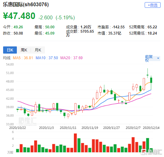Open the 前复权 adjustment dropdown
Image resolution: width=164 pixels, height=157 pixels.
pyautogui.click(x=152, y=58)
